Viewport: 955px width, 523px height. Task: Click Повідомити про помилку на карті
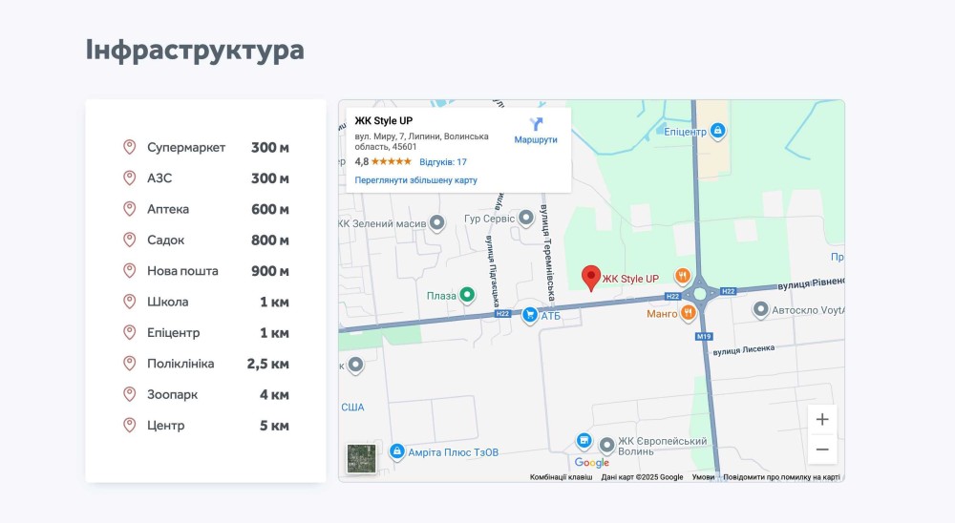point(781,477)
